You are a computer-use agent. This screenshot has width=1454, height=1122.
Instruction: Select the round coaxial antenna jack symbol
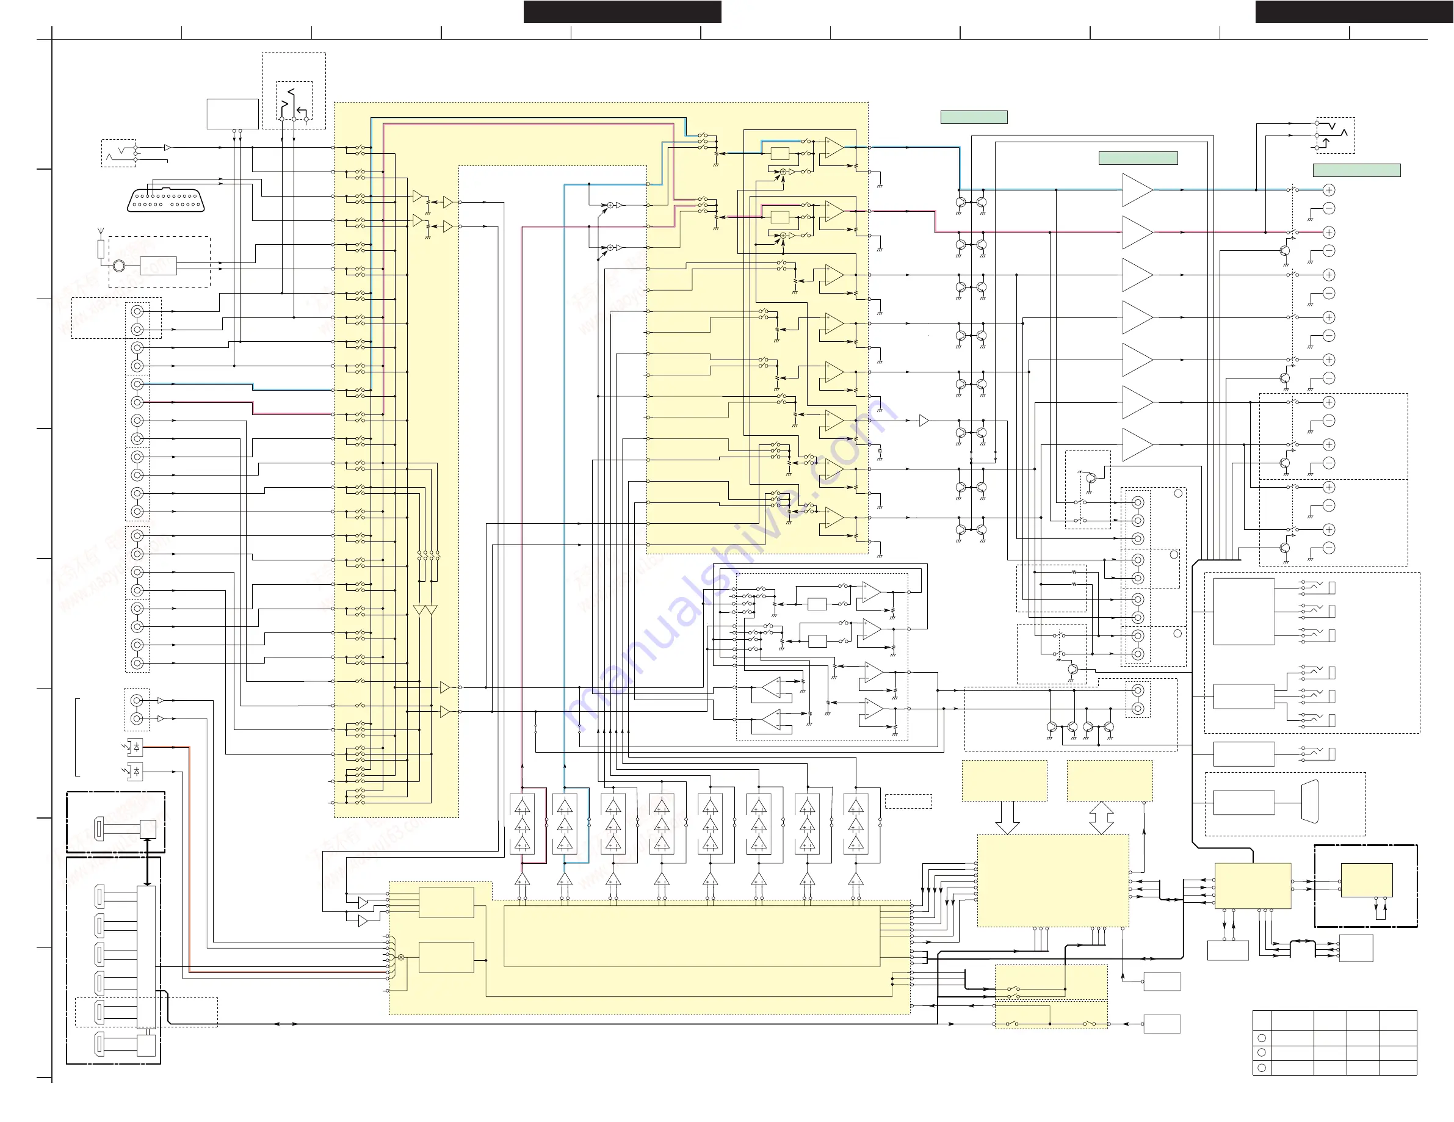click(x=118, y=266)
